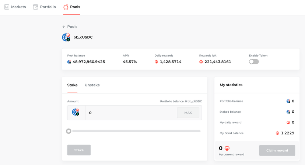Click the back arrow beside Pools
This screenshot has height=165, width=305.
64,27
